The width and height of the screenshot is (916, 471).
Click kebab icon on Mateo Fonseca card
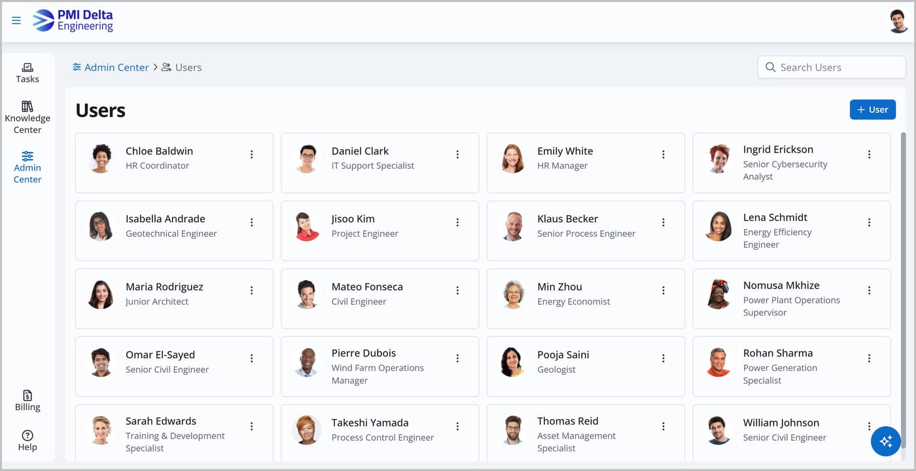click(x=457, y=290)
